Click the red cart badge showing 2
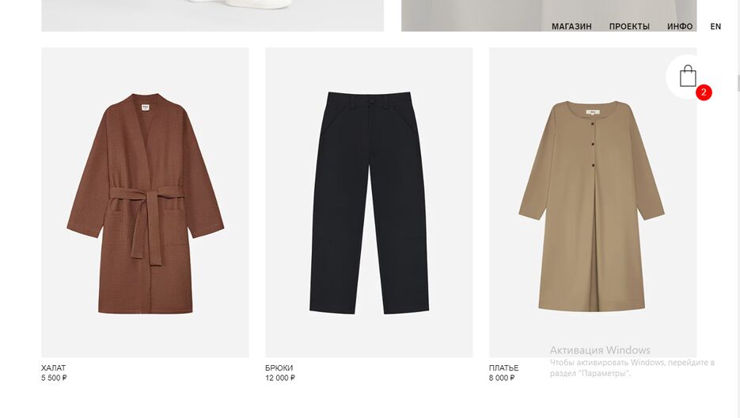 (704, 92)
